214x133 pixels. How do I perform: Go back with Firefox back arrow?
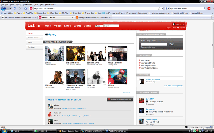(x=3, y=9)
